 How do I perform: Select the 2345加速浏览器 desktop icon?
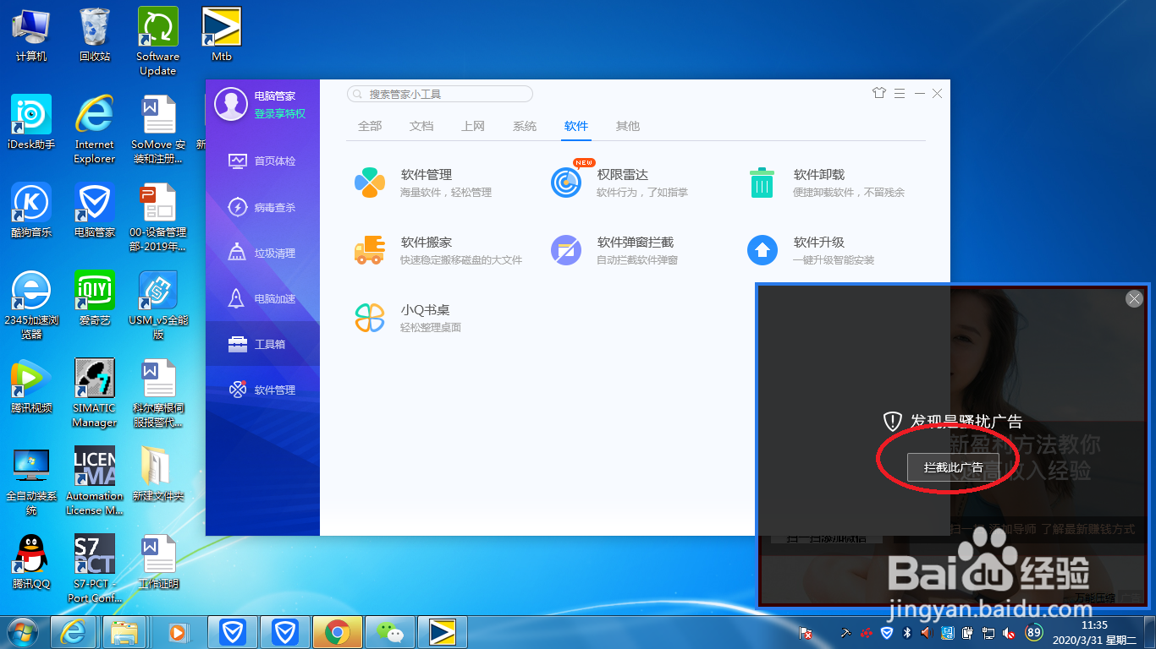click(31, 306)
